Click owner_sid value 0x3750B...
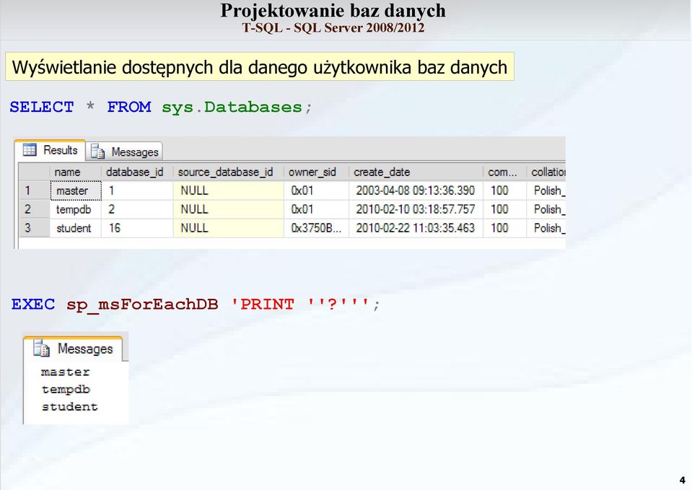Screen dimensions: 692x490 (x=316, y=228)
